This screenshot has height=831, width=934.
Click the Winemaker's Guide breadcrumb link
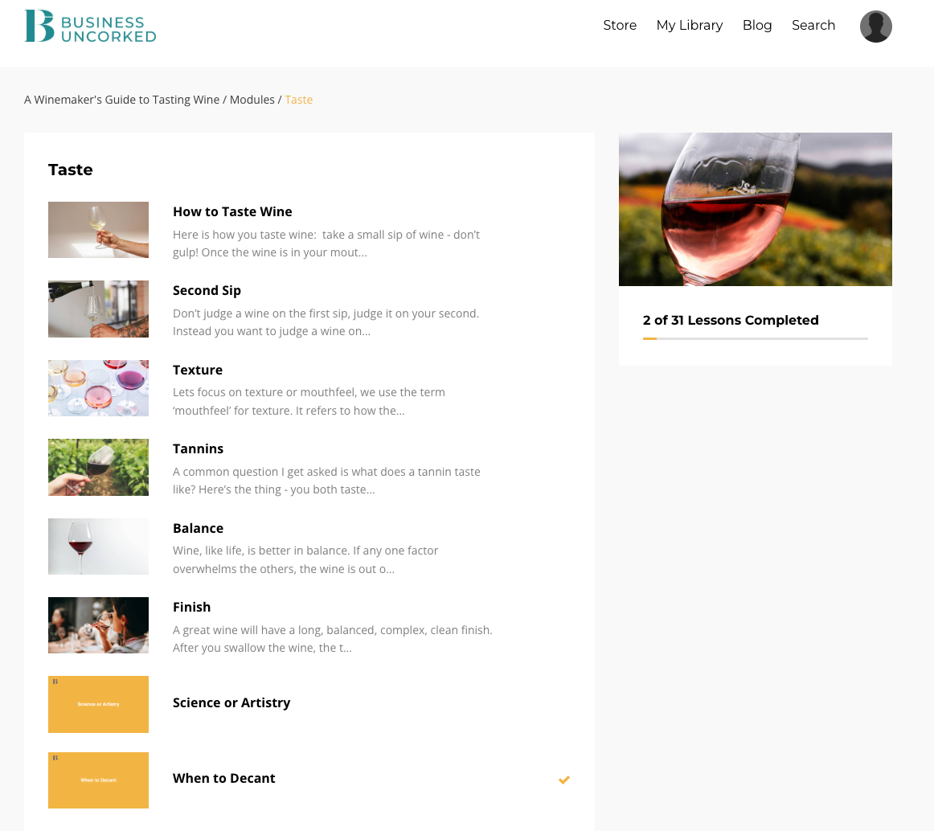click(121, 100)
